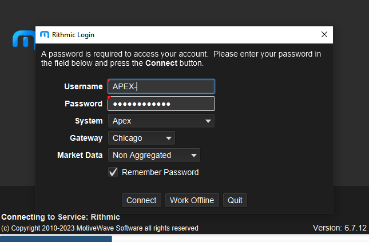Click the 'Rithmic Login' title text
This screenshot has height=242, width=369.
coord(73,35)
